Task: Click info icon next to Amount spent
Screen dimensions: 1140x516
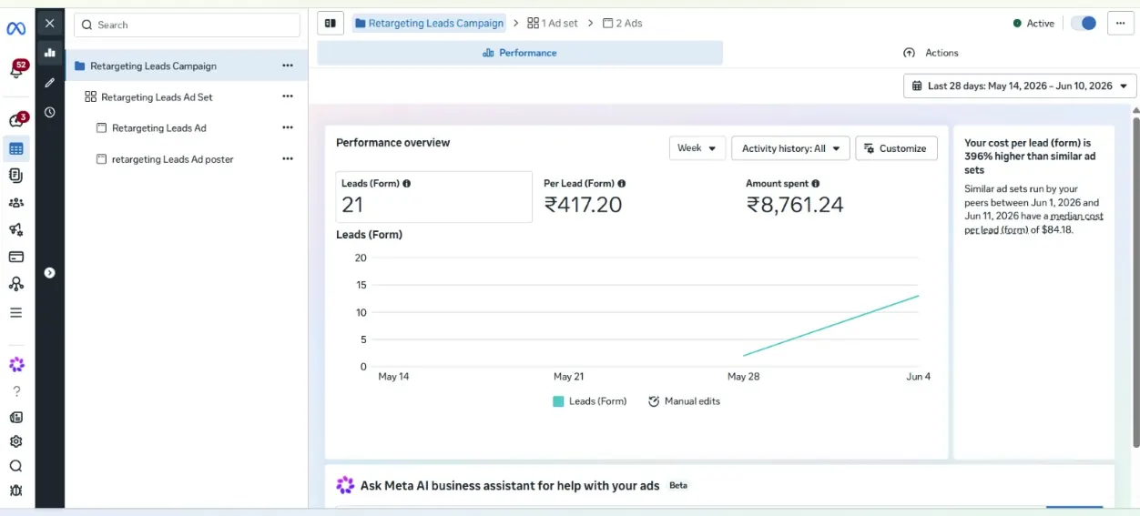Action: click(x=816, y=183)
